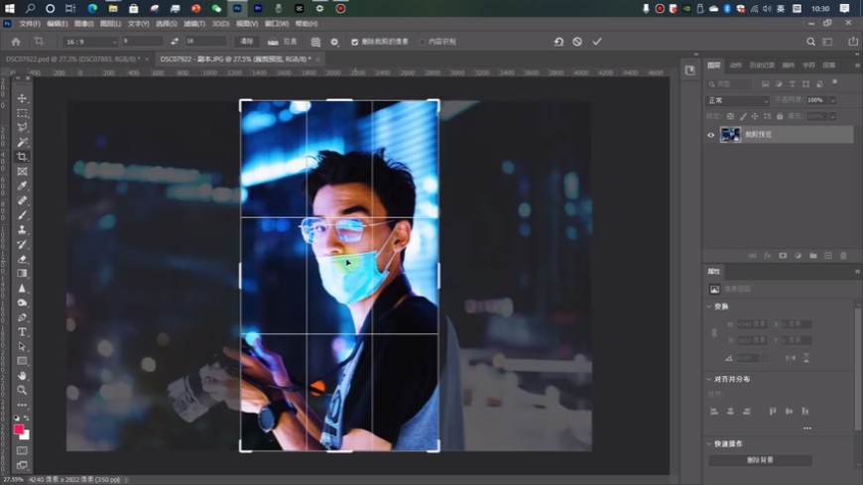Screen dimensions: 863x485
Task: Select the Healing Brush tool
Action: pyautogui.click(x=22, y=201)
